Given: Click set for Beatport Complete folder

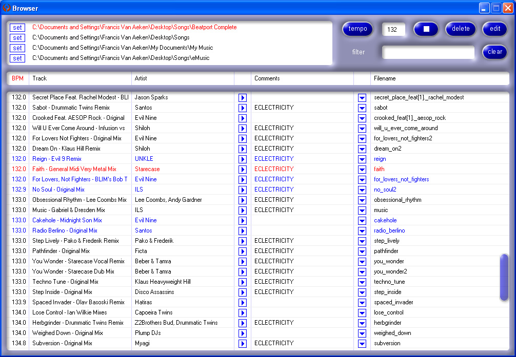Looking at the screenshot, I should 17,28.
